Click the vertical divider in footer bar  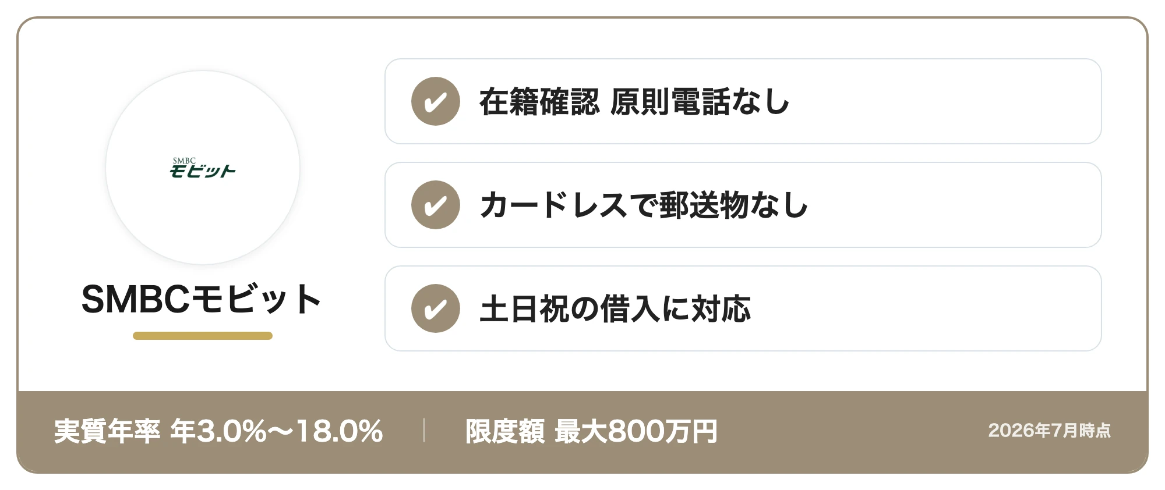tap(424, 431)
